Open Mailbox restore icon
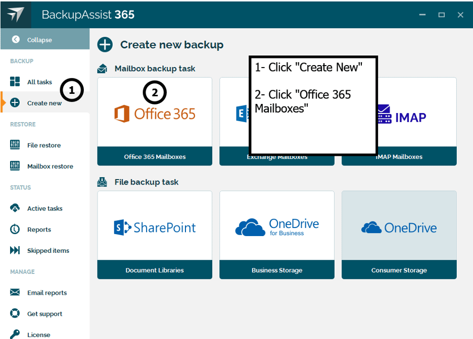Screen dimensions: 473x339 [15, 166]
